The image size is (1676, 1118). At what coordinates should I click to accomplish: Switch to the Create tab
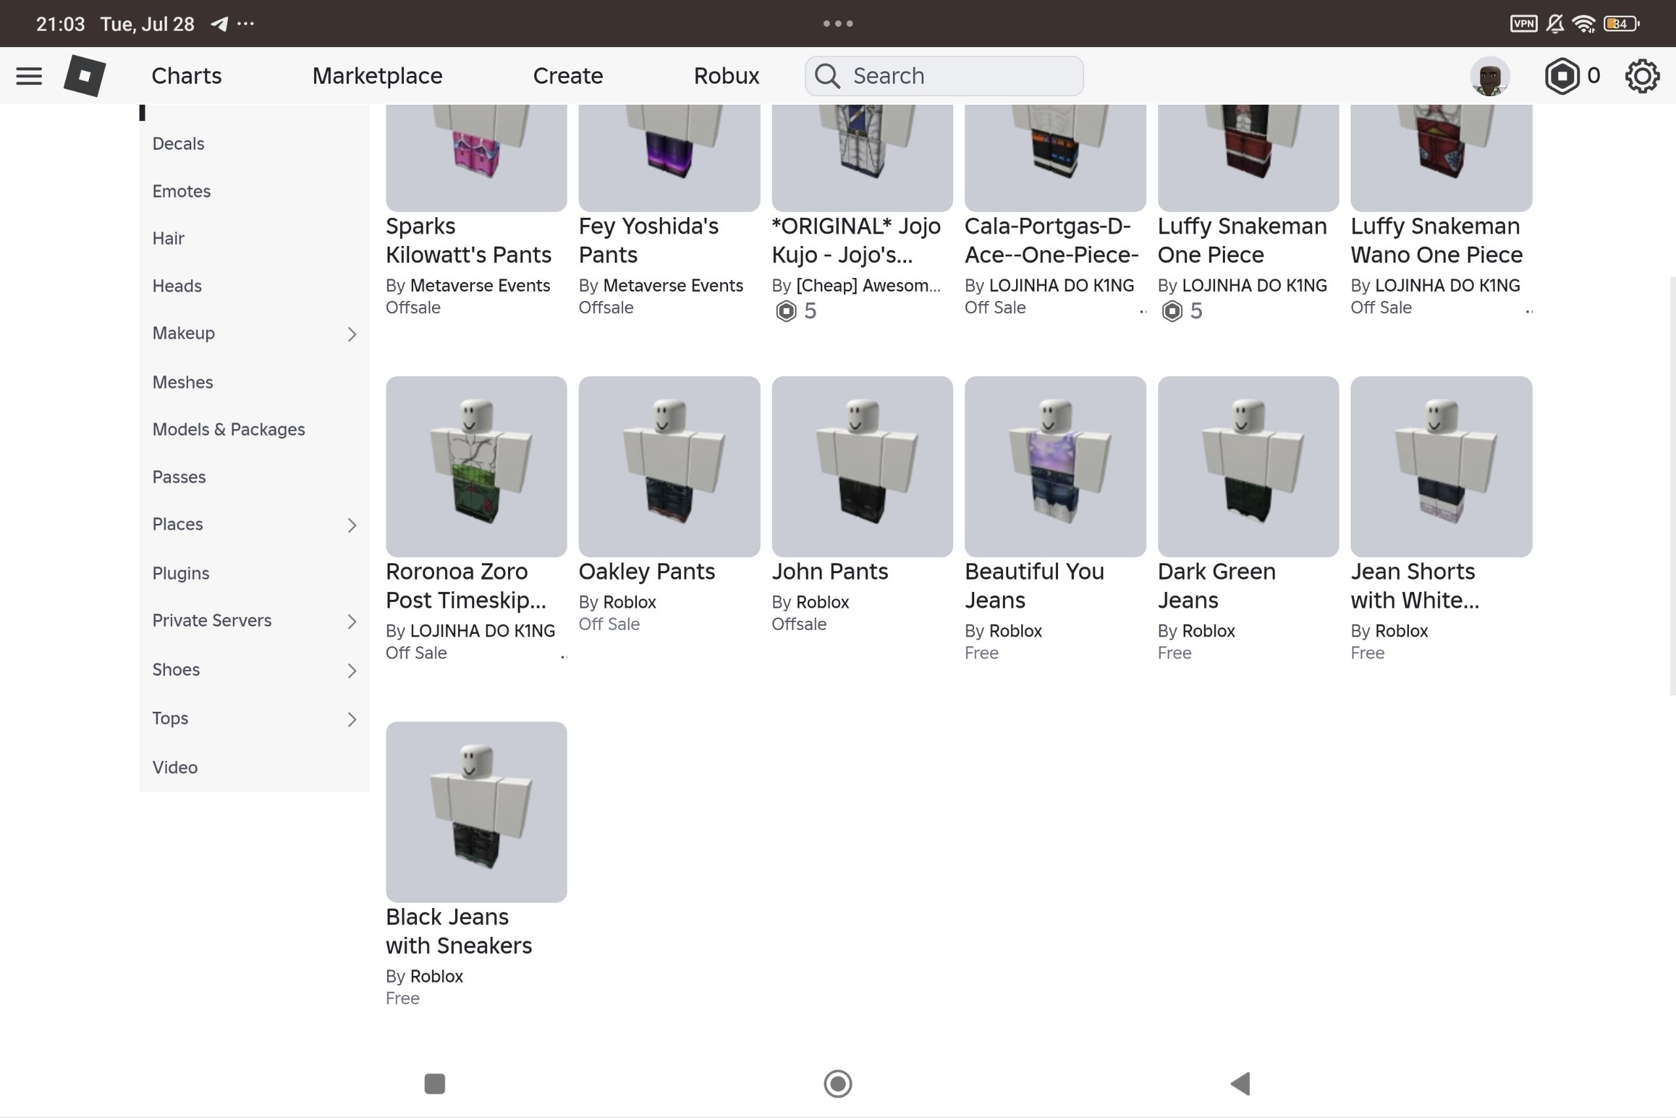(568, 76)
